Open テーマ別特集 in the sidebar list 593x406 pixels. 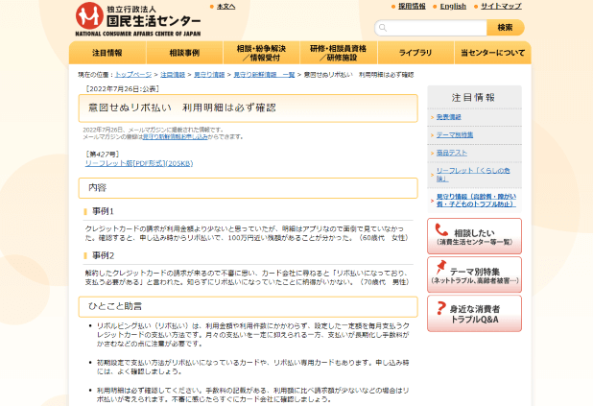pyautogui.click(x=455, y=134)
